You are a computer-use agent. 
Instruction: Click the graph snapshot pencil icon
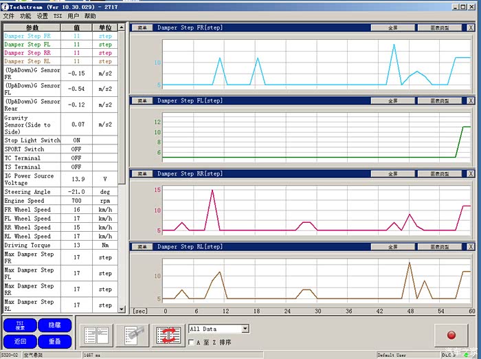(x=131, y=335)
